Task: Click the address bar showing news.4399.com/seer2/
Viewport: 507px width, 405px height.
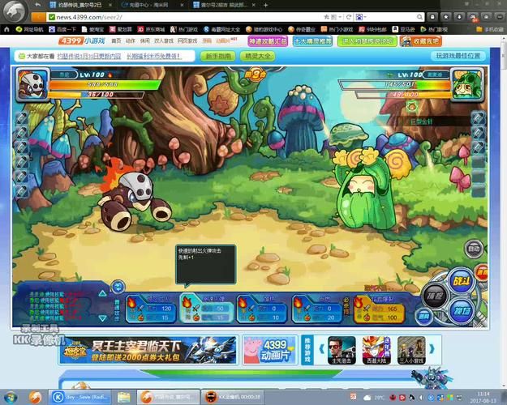Action: [x=184, y=17]
